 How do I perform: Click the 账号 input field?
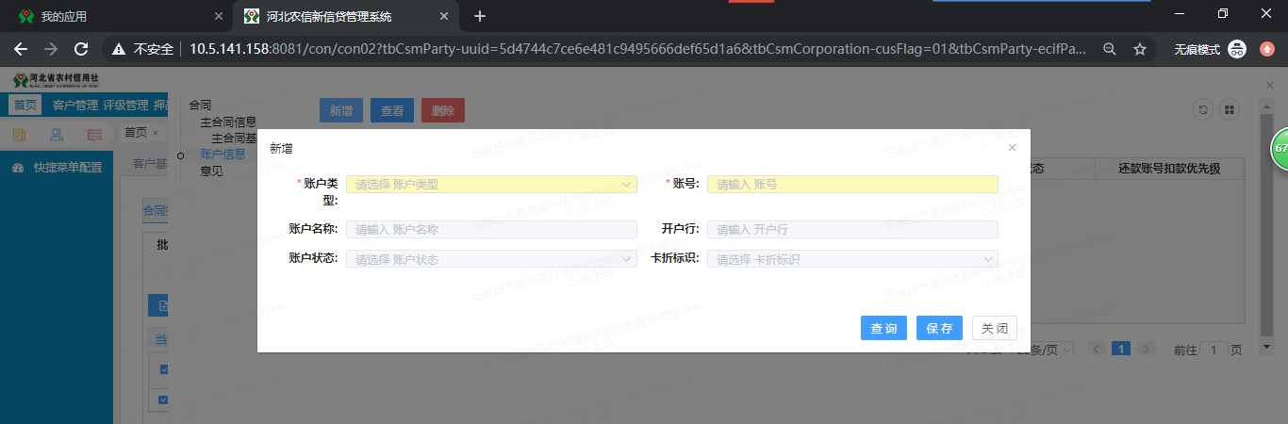[x=852, y=185]
